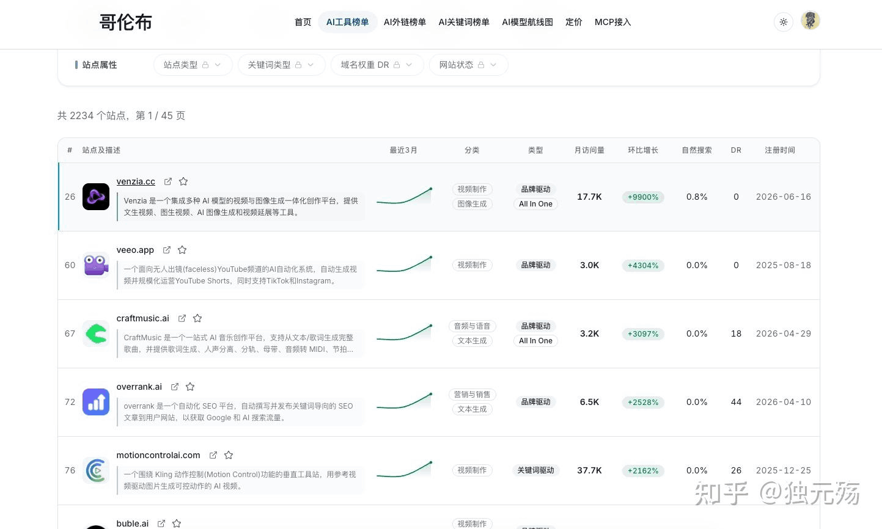Open buble.ai external link icon
Image resolution: width=882 pixels, height=529 pixels.
tap(161, 524)
